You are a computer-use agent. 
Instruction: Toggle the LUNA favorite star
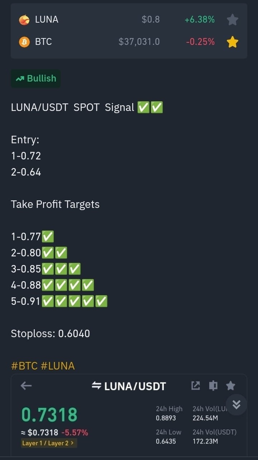[233, 20]
